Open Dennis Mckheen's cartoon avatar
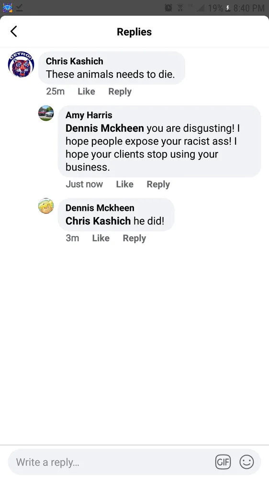The image size is (269, 479). 46,206
